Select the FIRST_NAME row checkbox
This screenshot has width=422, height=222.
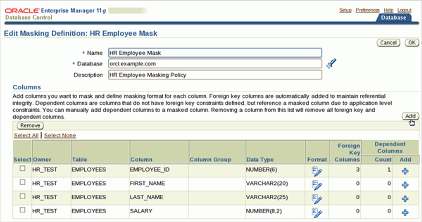[x=23, y=182]
